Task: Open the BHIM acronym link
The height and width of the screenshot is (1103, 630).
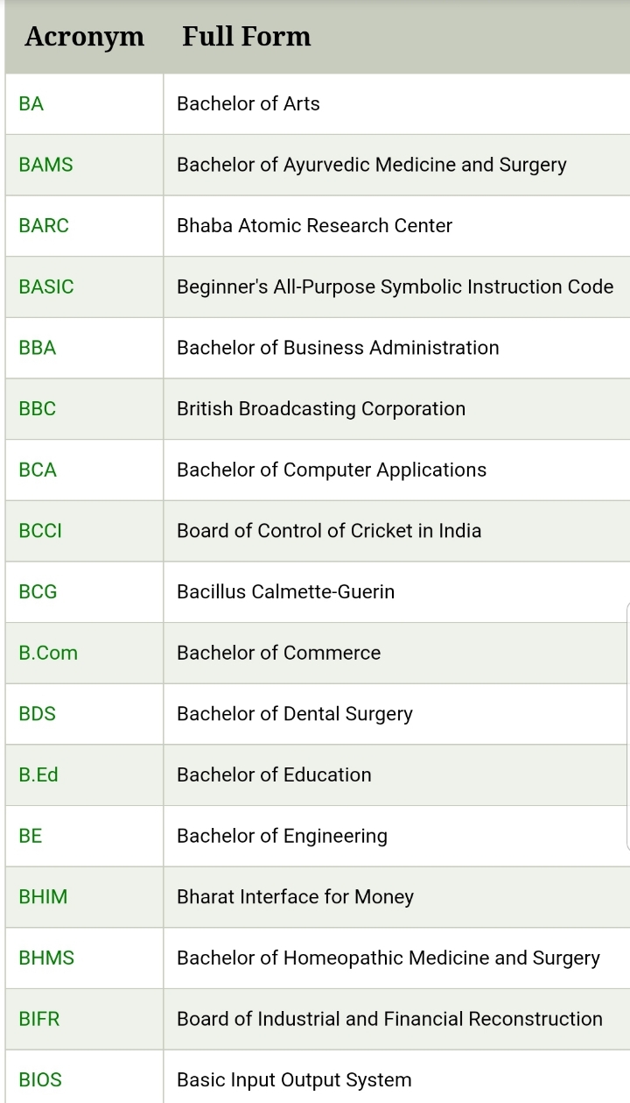Action: click(43, 897)
